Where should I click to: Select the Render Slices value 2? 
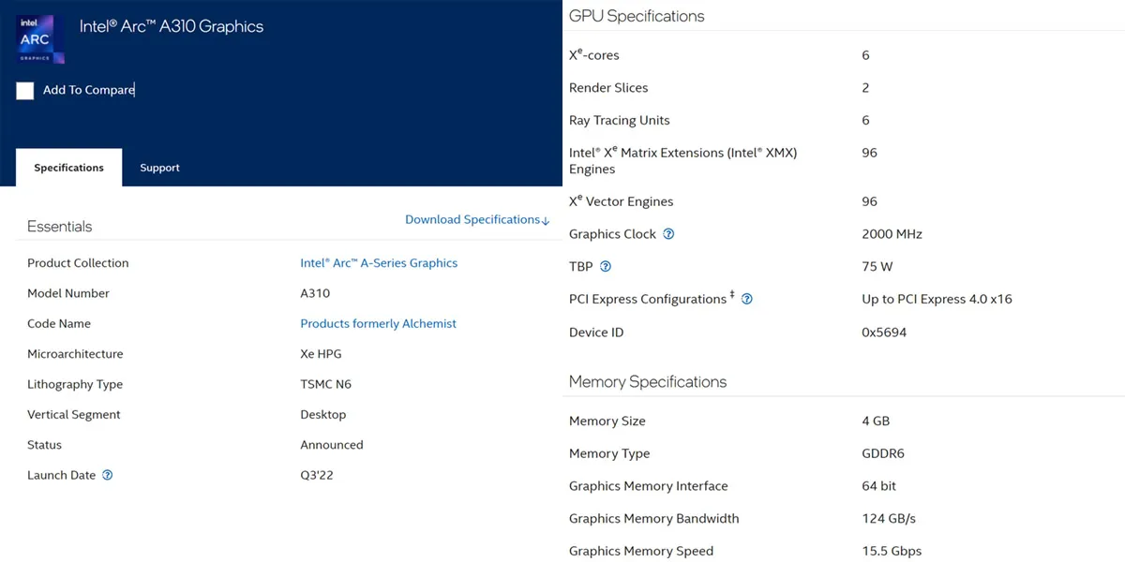(x=865, y=88)
